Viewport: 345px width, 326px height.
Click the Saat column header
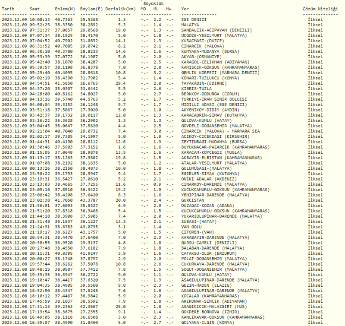pyautogui.click(x=34, y=9)
